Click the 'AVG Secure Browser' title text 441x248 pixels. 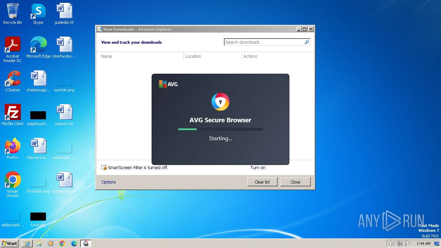[x=220, y=120]
